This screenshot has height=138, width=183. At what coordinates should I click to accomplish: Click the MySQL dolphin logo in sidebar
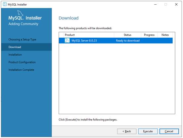(20, 13)
